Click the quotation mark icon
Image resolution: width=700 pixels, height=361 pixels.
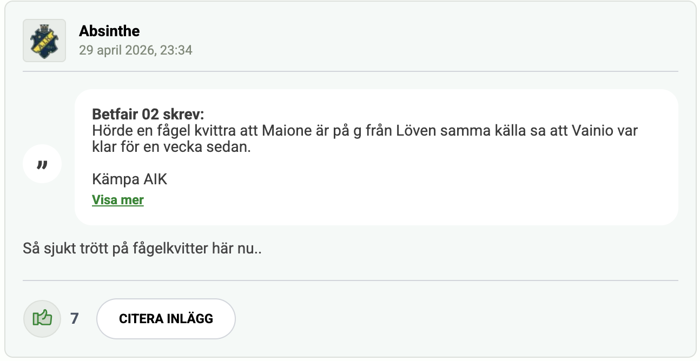pos(42,164)
